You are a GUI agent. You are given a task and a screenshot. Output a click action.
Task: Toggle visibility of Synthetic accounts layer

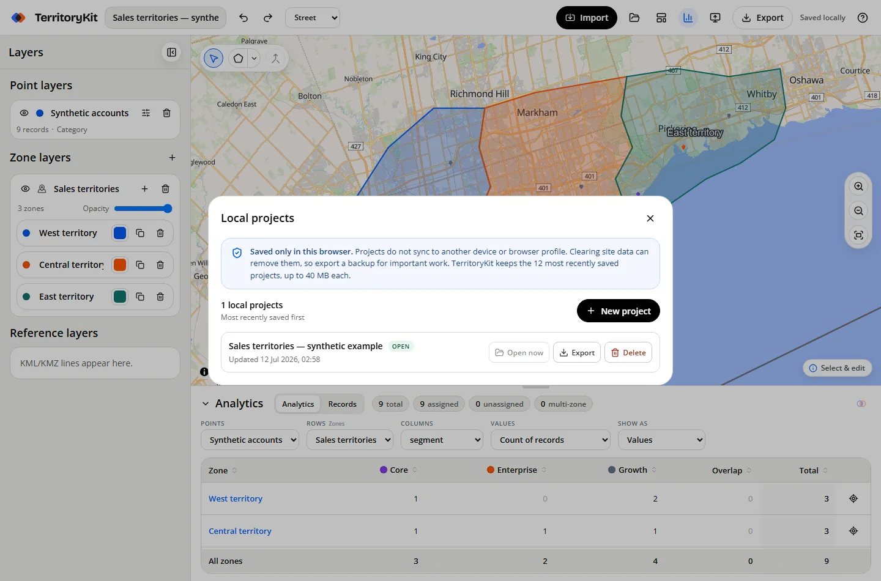[24, 113]
